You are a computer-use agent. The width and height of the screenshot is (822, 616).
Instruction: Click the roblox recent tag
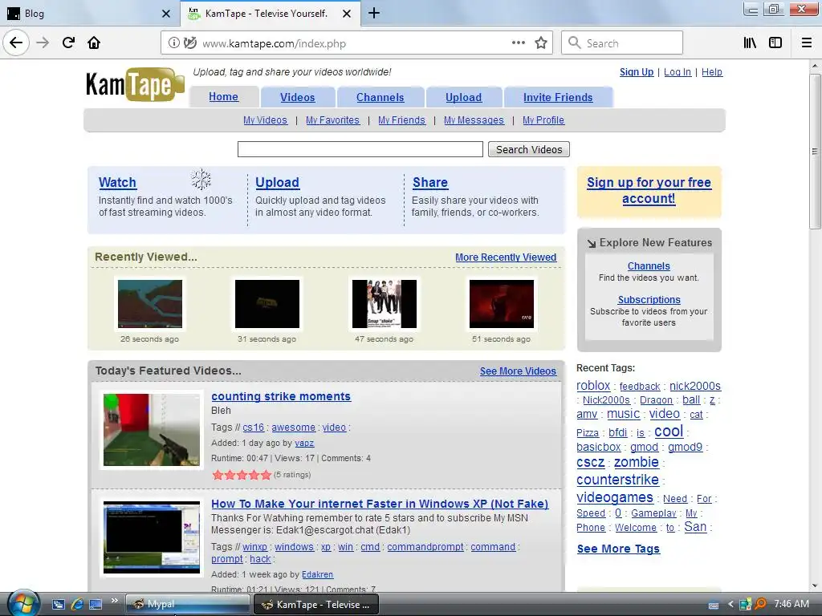coord(593,386)
